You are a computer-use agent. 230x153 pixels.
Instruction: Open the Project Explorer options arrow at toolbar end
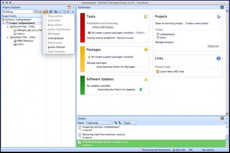pyautogui.click(x=73, y=12)
